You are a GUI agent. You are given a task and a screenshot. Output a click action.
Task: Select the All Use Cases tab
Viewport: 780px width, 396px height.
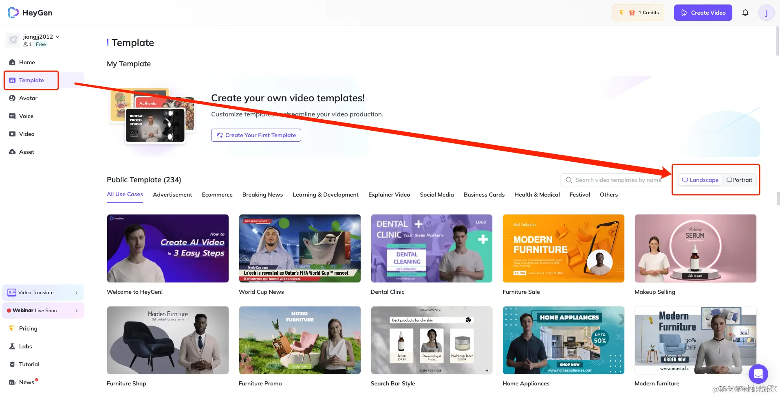[x=125, y=195]
